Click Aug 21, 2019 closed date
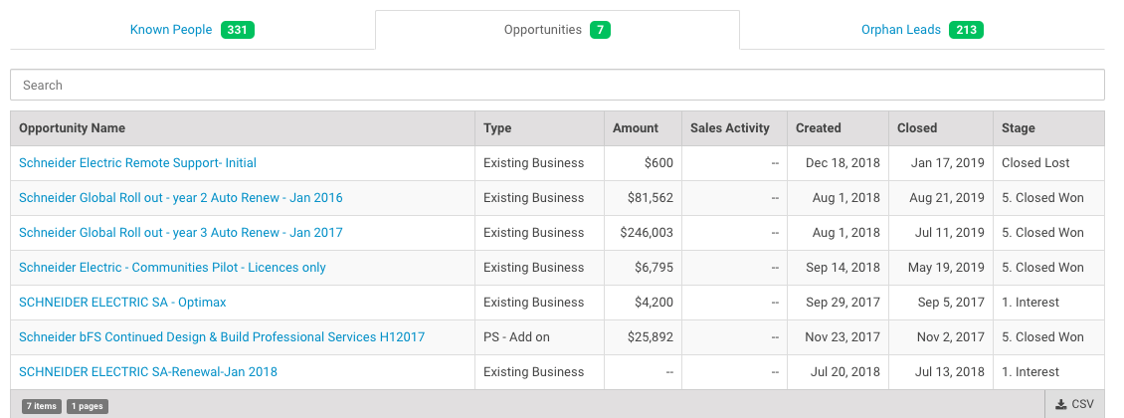Screen dimensions: 1124x418 point(947,198)
